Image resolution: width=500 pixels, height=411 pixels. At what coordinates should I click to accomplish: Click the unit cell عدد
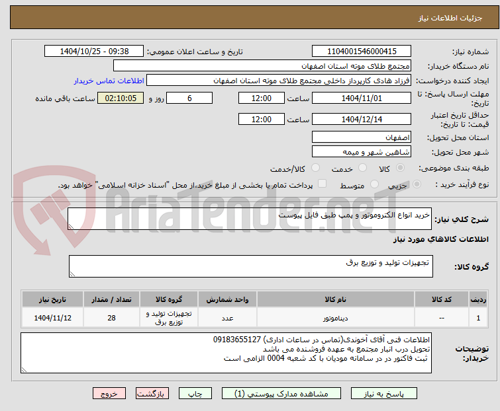click(227, 318)
